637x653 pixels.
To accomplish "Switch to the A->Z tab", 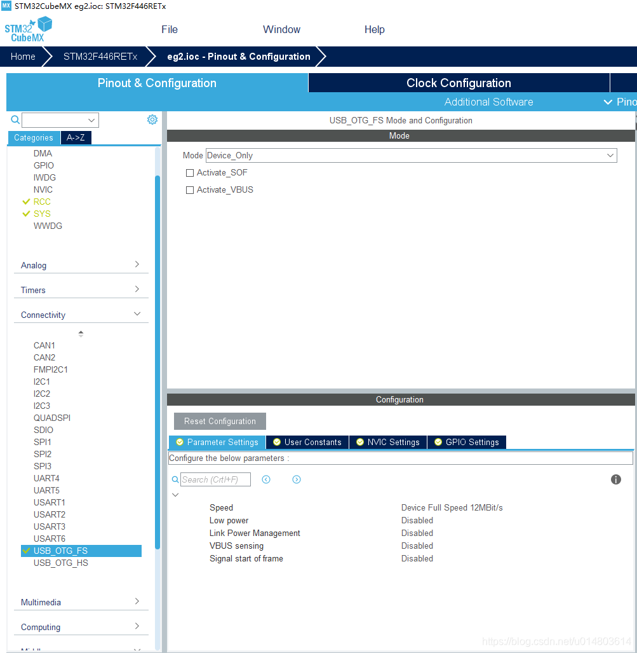I will (76, 137).
